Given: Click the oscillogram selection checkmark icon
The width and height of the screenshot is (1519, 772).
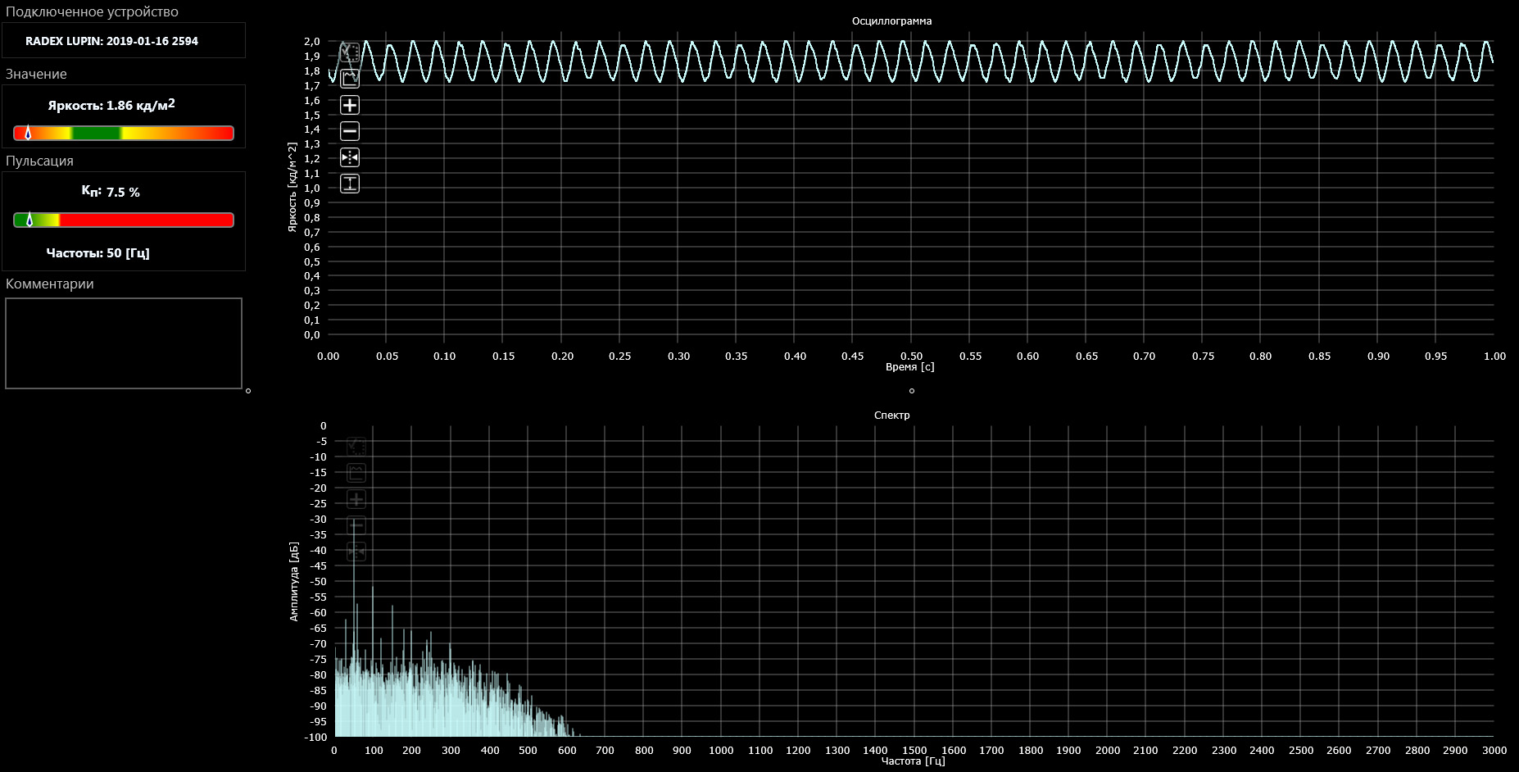Looking at the screenshot, I should point(350,52).
